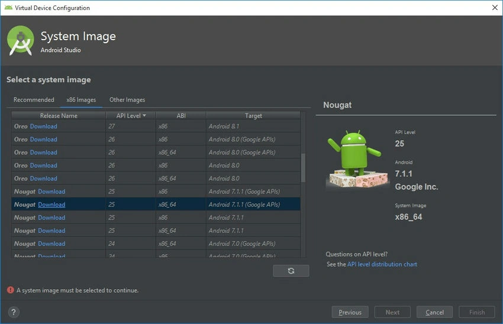Download Oreo x86_64 Android 8.0 (Google APIs)
The height and width of the screenshot is (324, 503).
[x=44, y=153]
